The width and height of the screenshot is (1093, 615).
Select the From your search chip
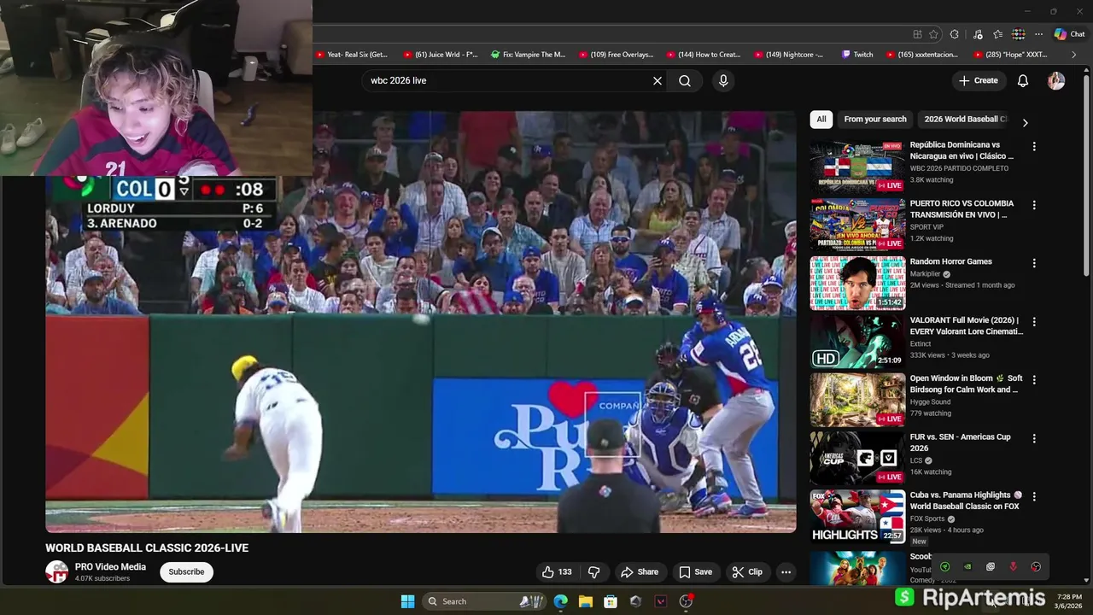[875, 119]
